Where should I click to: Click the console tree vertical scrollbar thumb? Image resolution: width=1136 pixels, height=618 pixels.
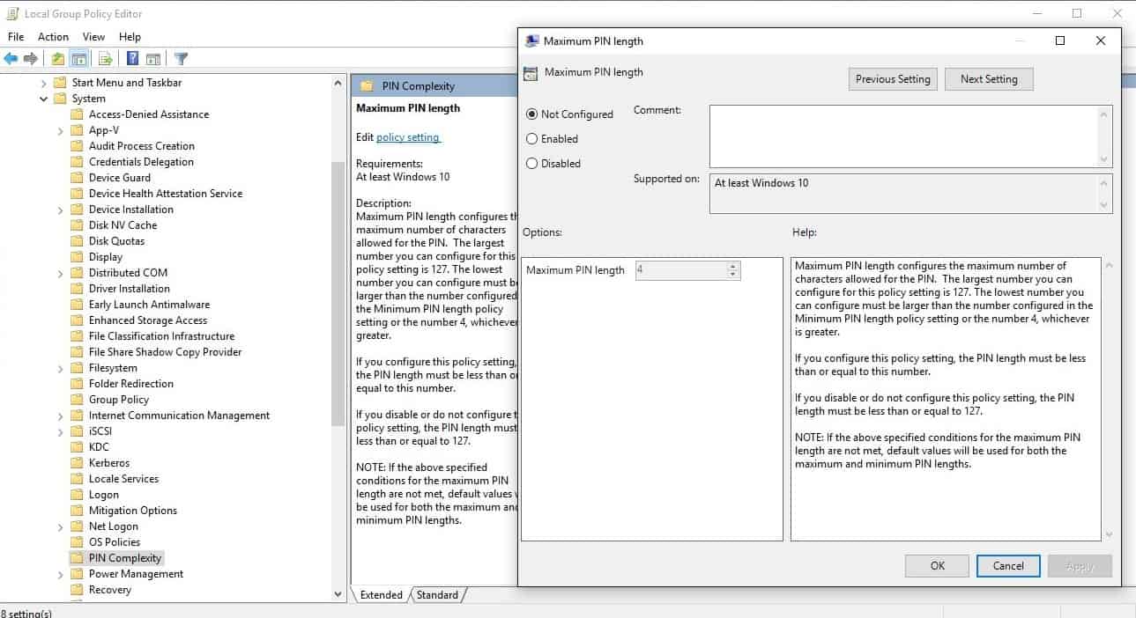(x=338, y=294)
